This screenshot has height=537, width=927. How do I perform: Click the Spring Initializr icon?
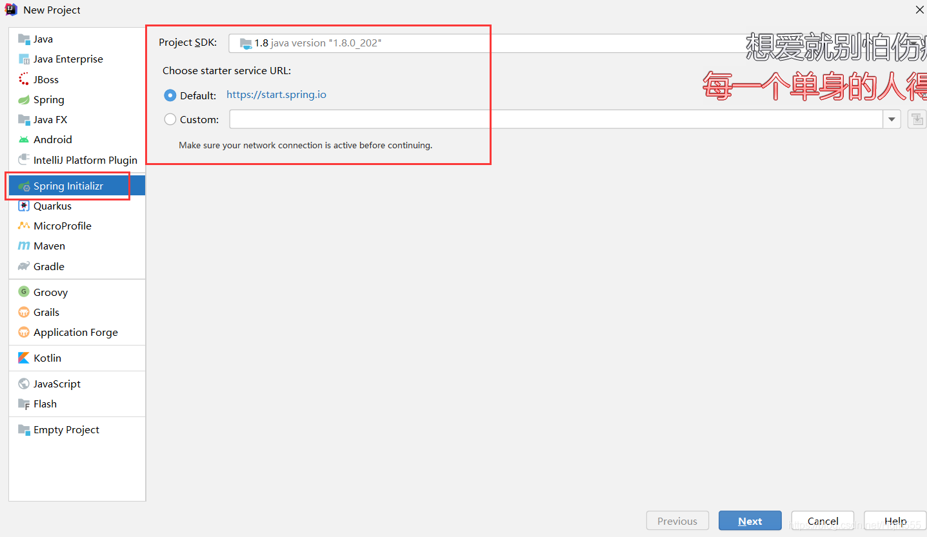24,186
